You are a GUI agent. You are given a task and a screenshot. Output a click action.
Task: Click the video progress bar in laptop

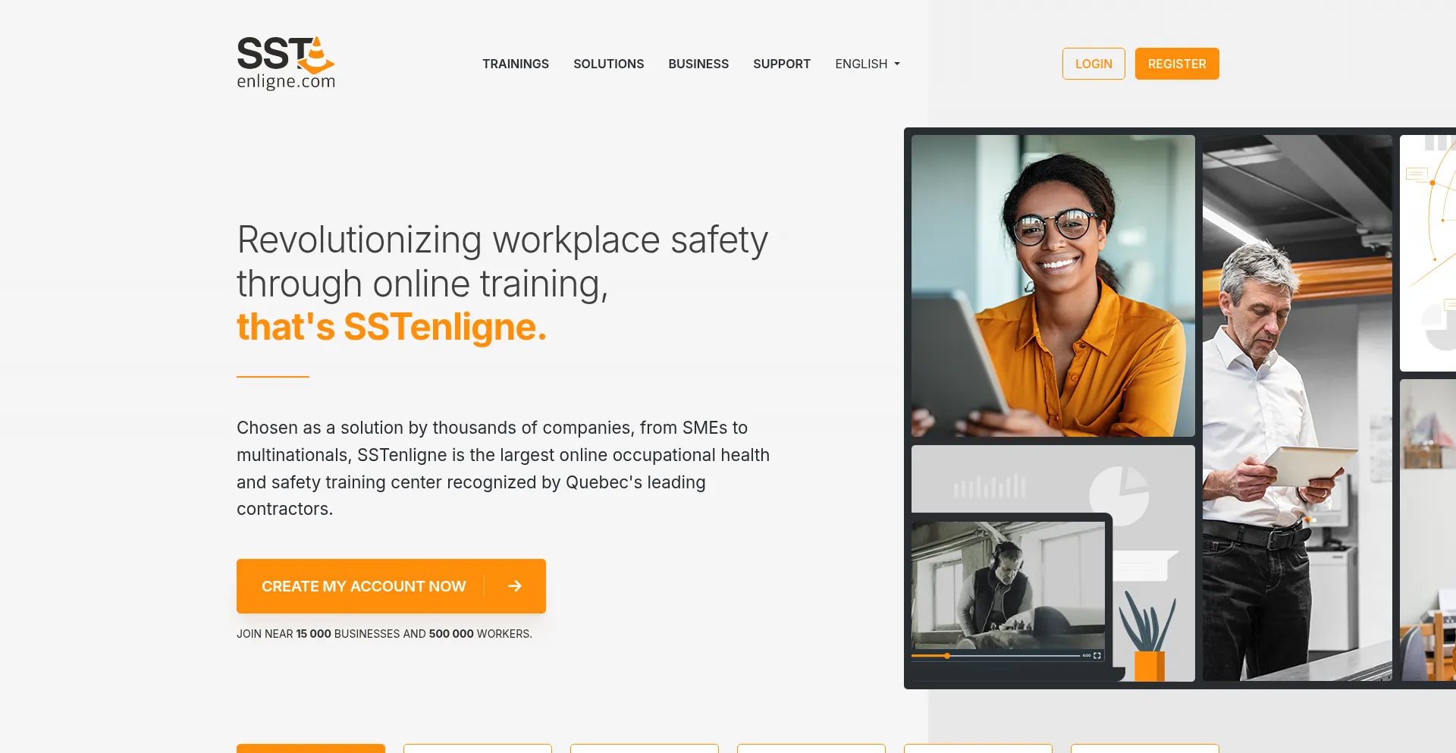pyautogui.click(x=996, y=655)
